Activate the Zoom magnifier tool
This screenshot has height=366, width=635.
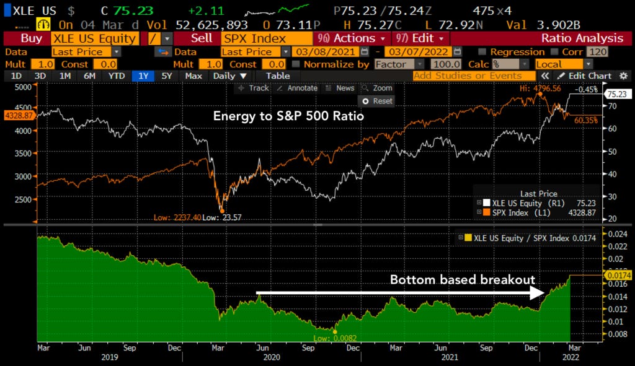(377, 88)
